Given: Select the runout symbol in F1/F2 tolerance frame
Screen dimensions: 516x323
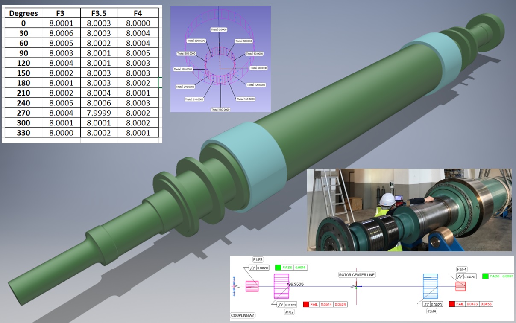Looking at the screenshot, I should (x=253, y=268).
